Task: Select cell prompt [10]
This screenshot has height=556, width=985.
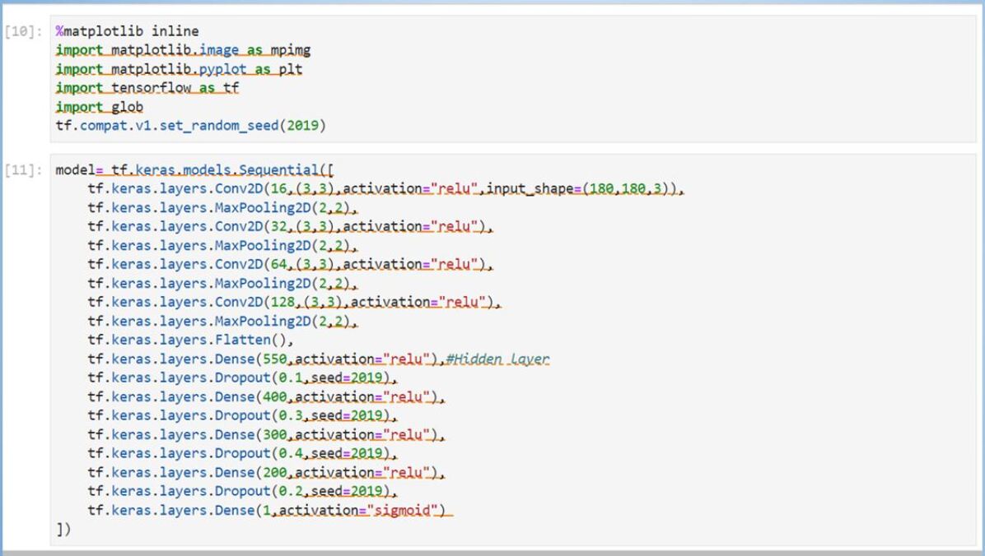Action: (23, 31)
